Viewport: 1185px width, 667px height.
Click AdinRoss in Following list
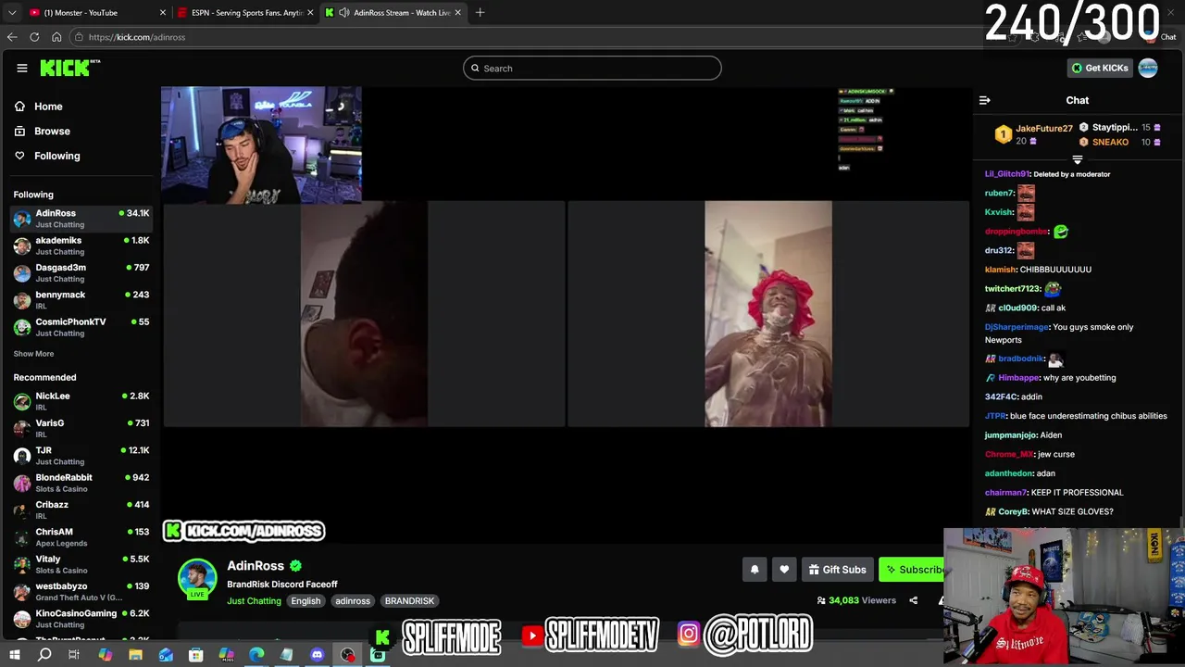pos(81,219)
